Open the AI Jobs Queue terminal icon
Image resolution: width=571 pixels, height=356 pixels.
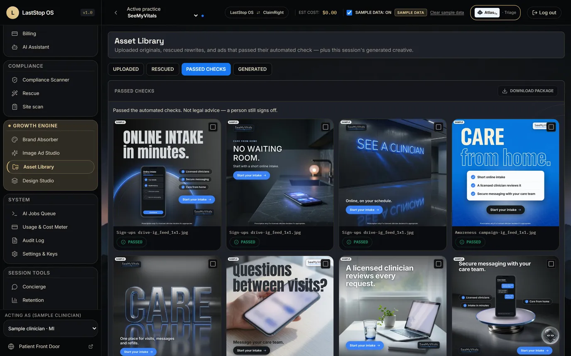pyautogui.click(x=15, y=213)
